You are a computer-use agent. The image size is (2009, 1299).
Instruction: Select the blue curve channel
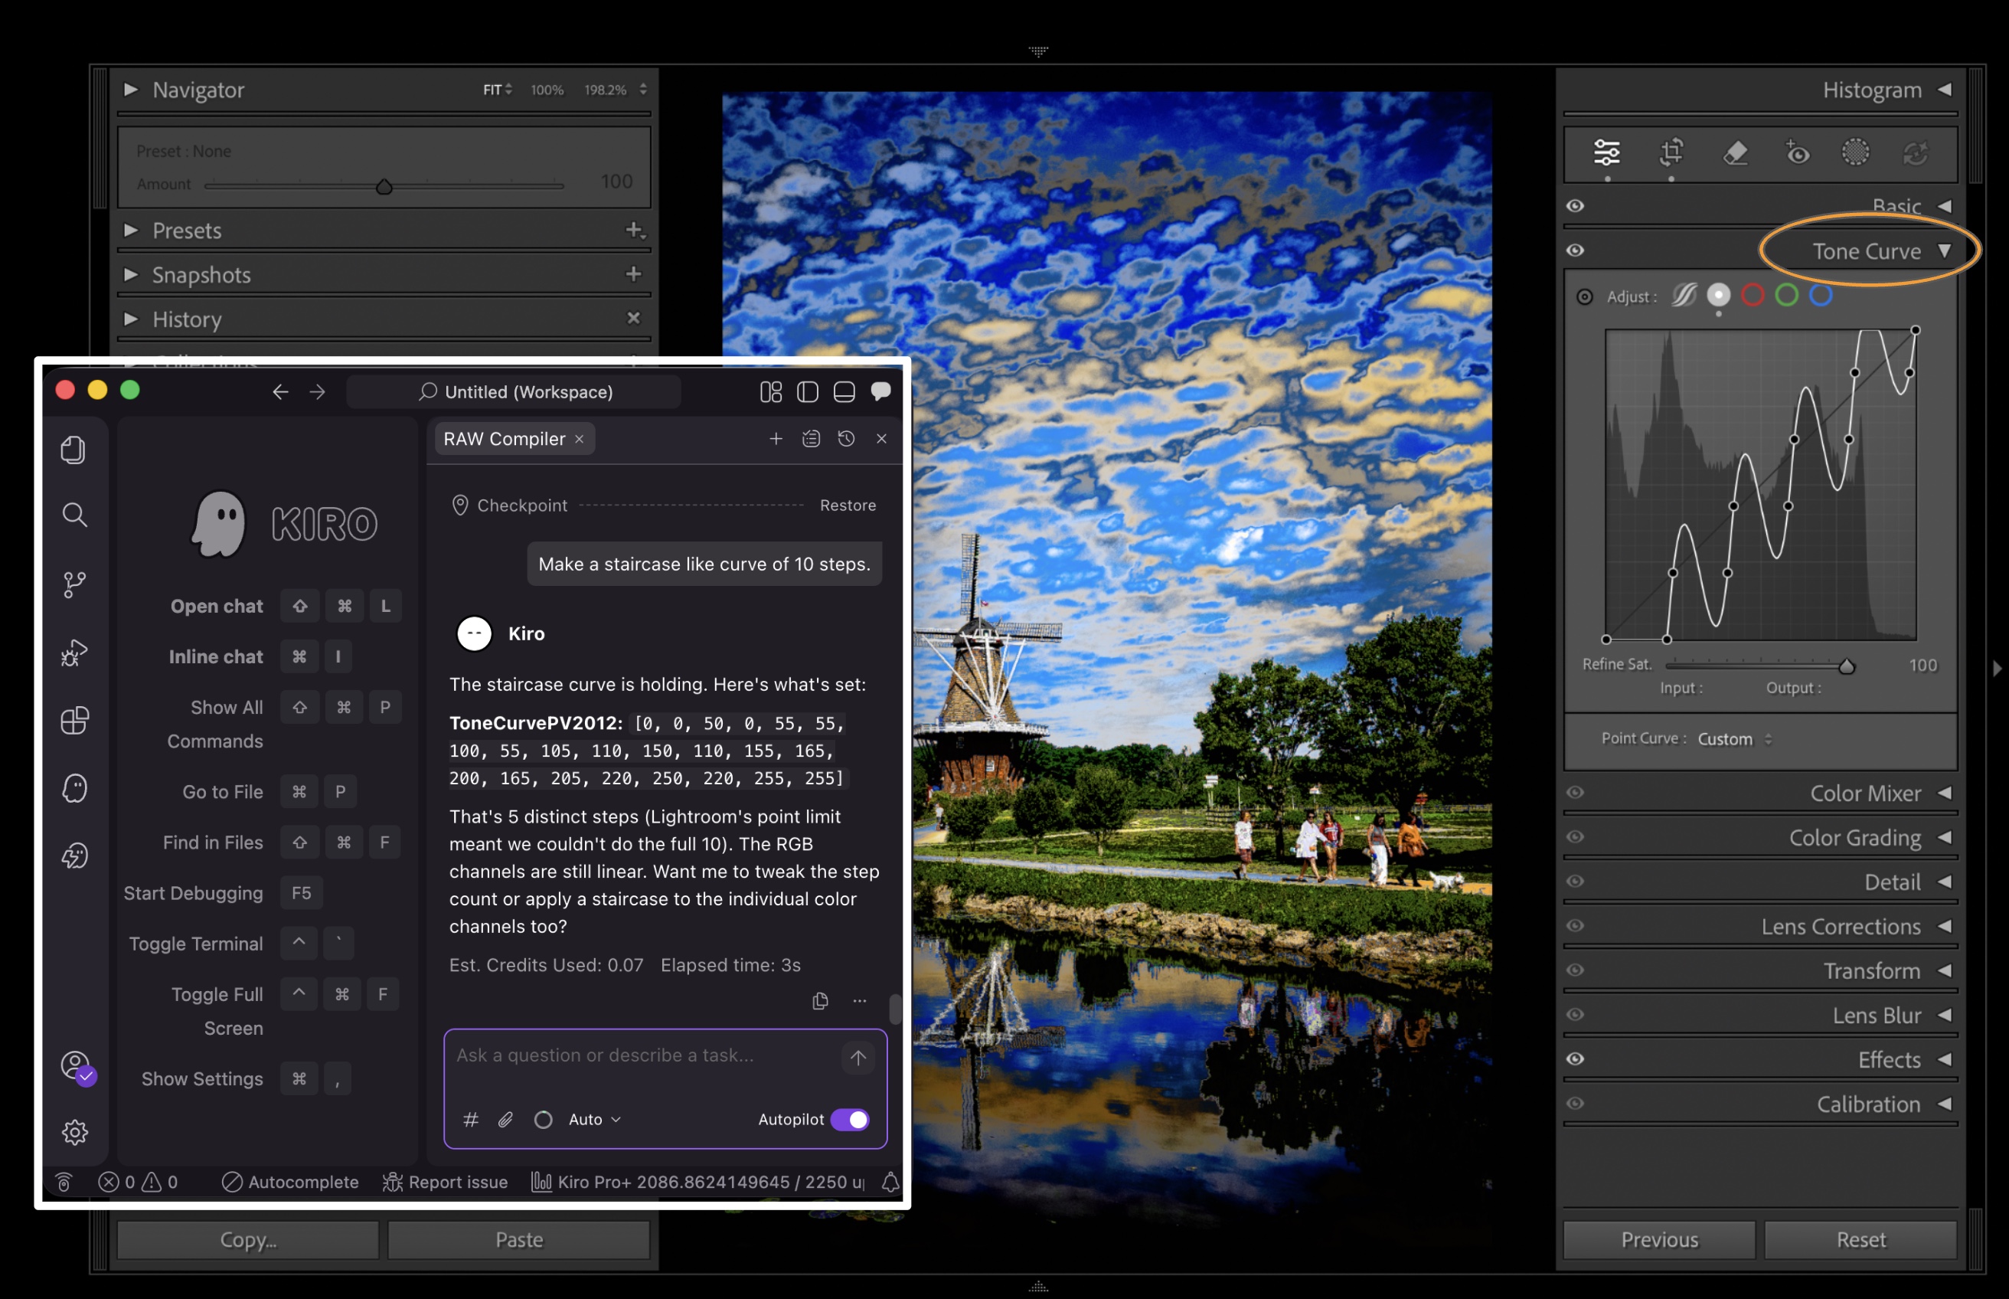(1821, 294)
